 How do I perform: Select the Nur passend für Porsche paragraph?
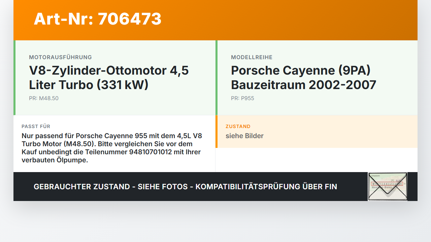pyautogui.click(x=112, y=148)
